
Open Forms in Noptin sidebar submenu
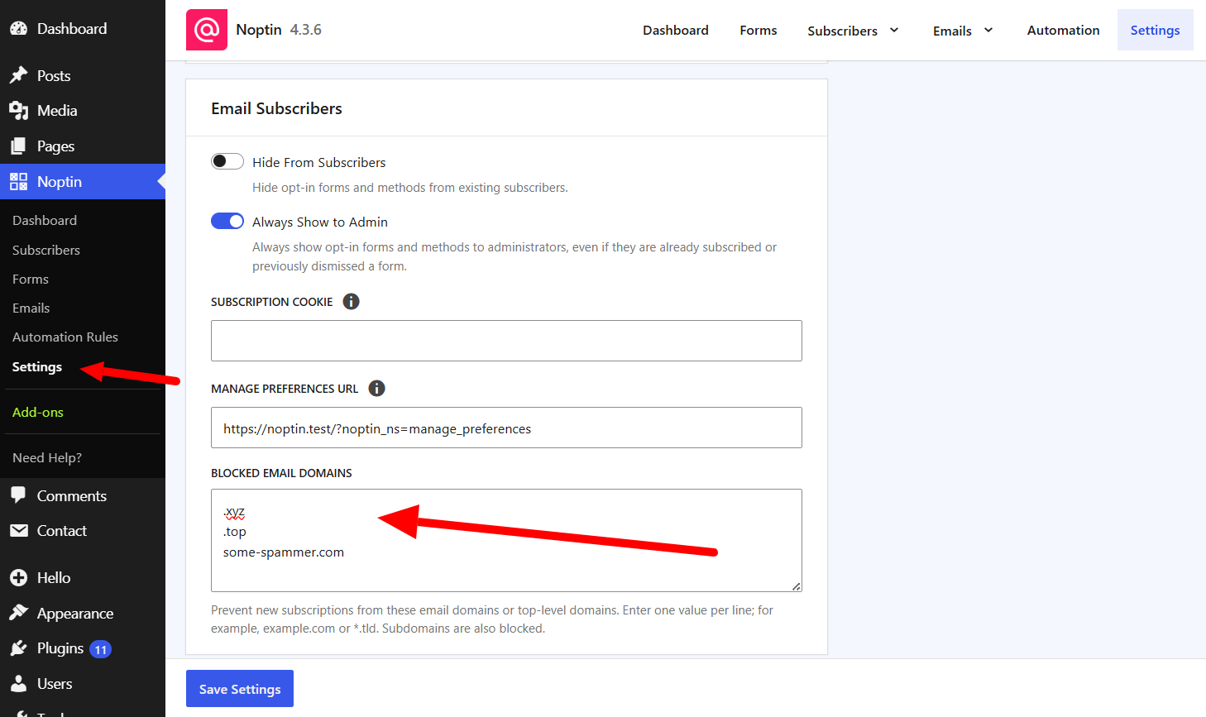point(31,279)
